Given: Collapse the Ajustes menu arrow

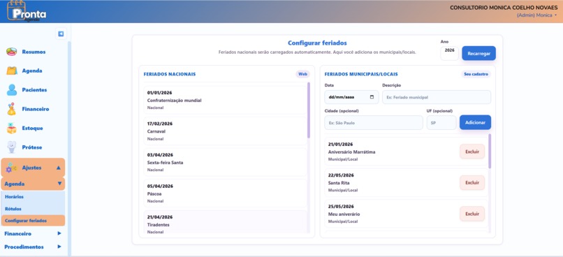Looking at the screenshot, I should [x=59, y=168].
